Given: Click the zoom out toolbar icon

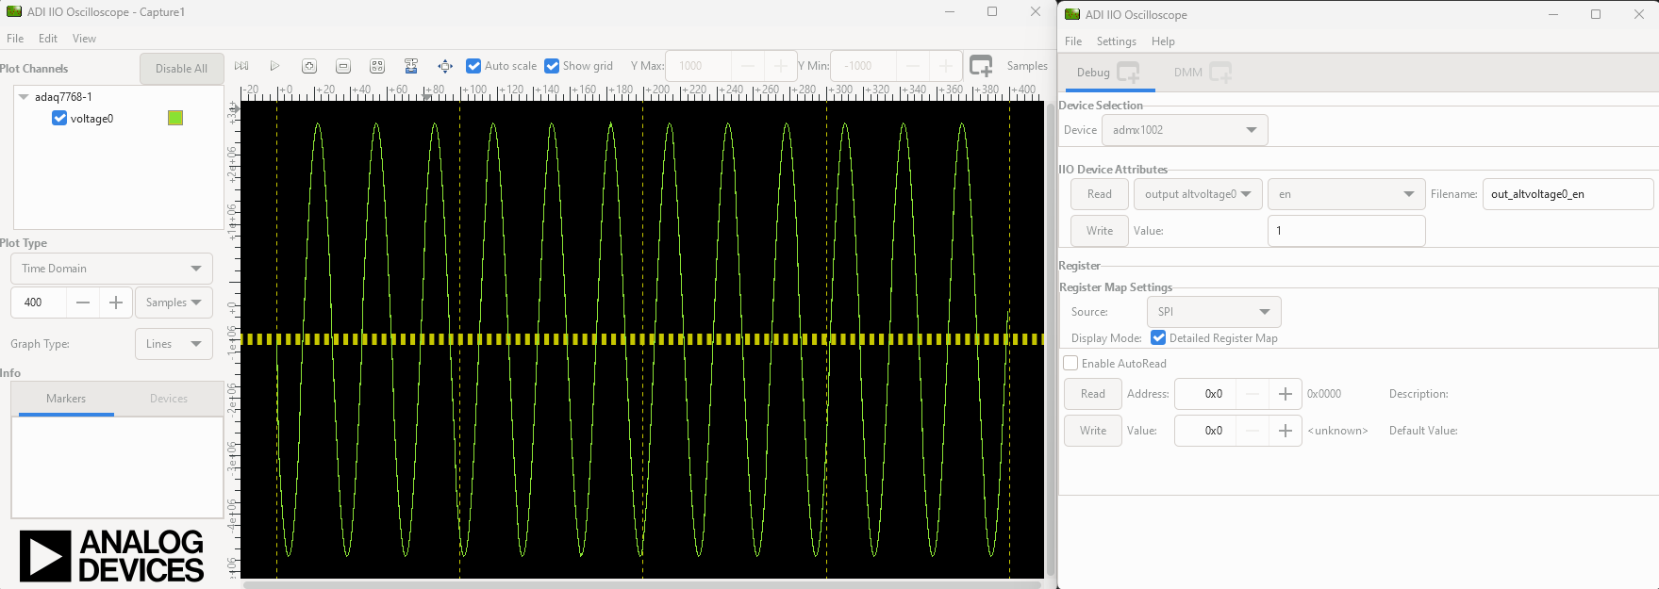Looking at the screenshot, I should [343, 66].
